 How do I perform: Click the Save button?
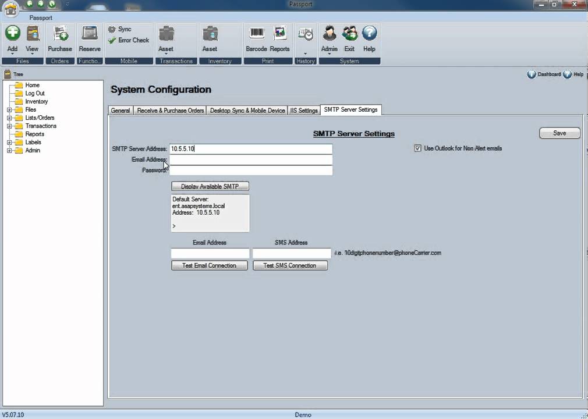click(559, 133)
